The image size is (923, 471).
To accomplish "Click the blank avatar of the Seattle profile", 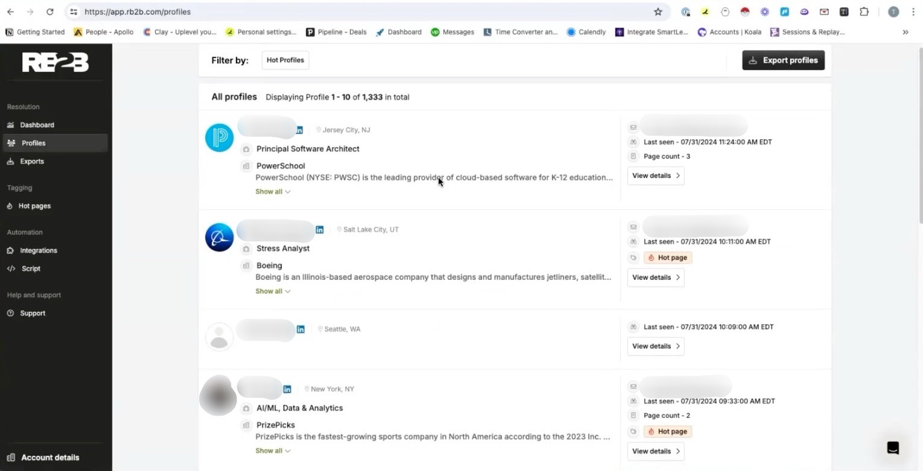I will (220, 337).
